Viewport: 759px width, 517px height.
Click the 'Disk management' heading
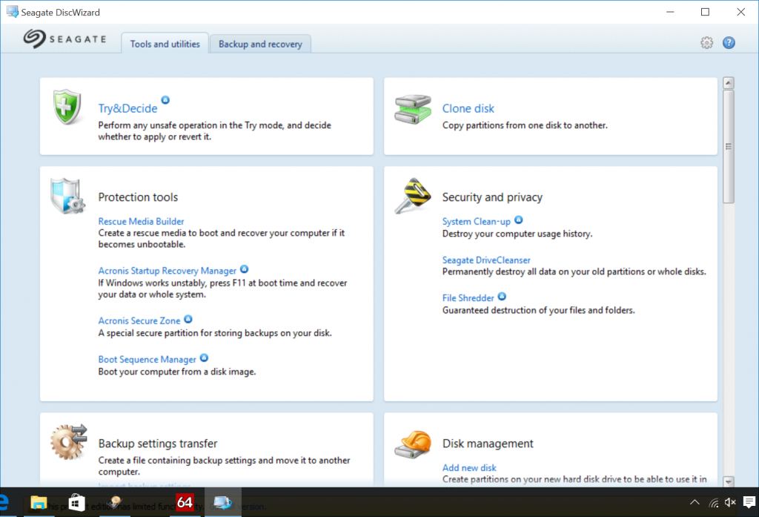tap(488, 444)
